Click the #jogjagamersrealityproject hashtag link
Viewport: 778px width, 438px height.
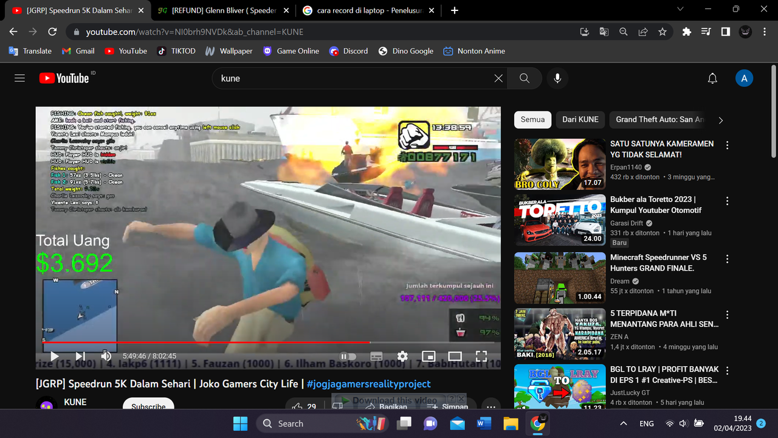click(368, 384)
